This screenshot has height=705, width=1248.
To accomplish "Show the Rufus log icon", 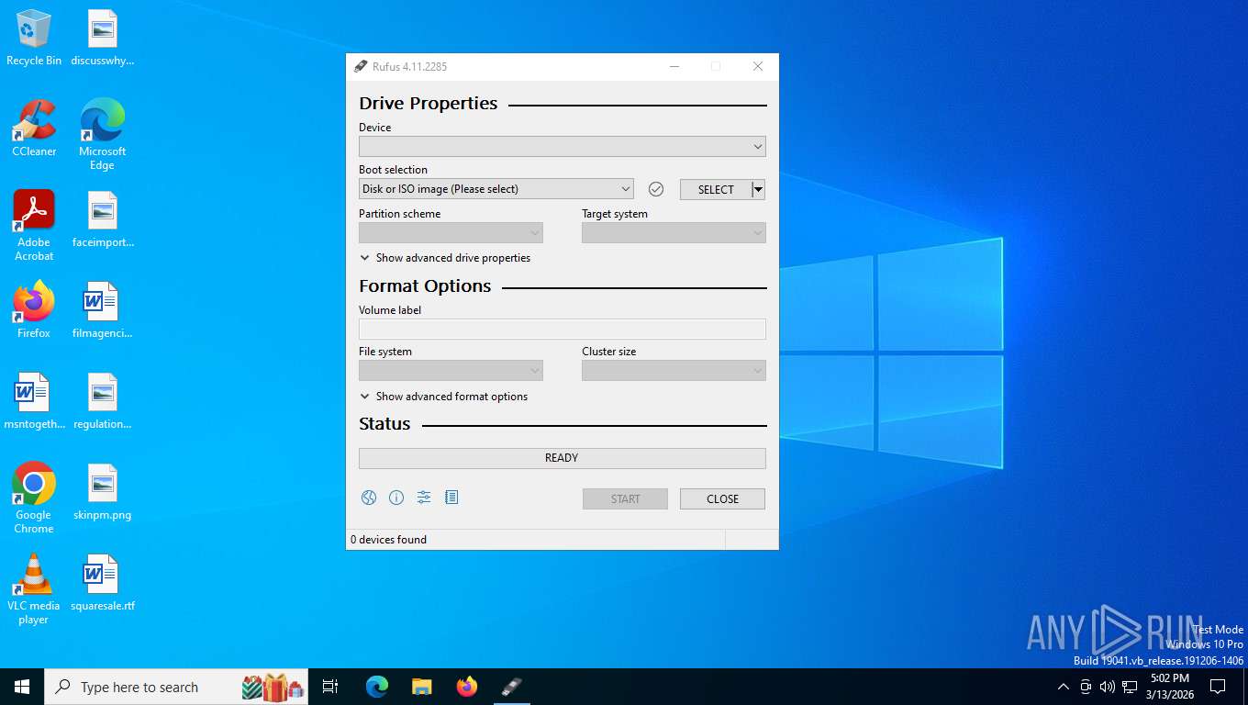I will 451,498.
